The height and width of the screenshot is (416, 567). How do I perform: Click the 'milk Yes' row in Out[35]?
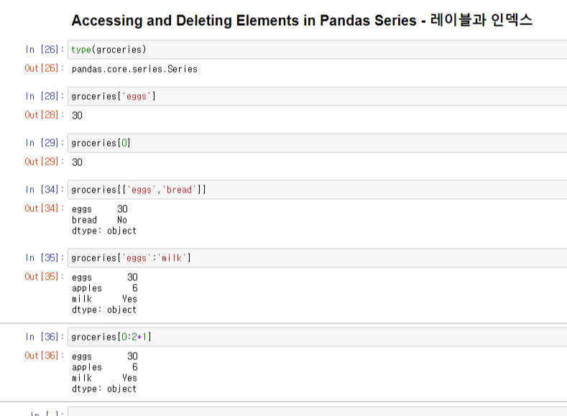(x=104, y=299)
